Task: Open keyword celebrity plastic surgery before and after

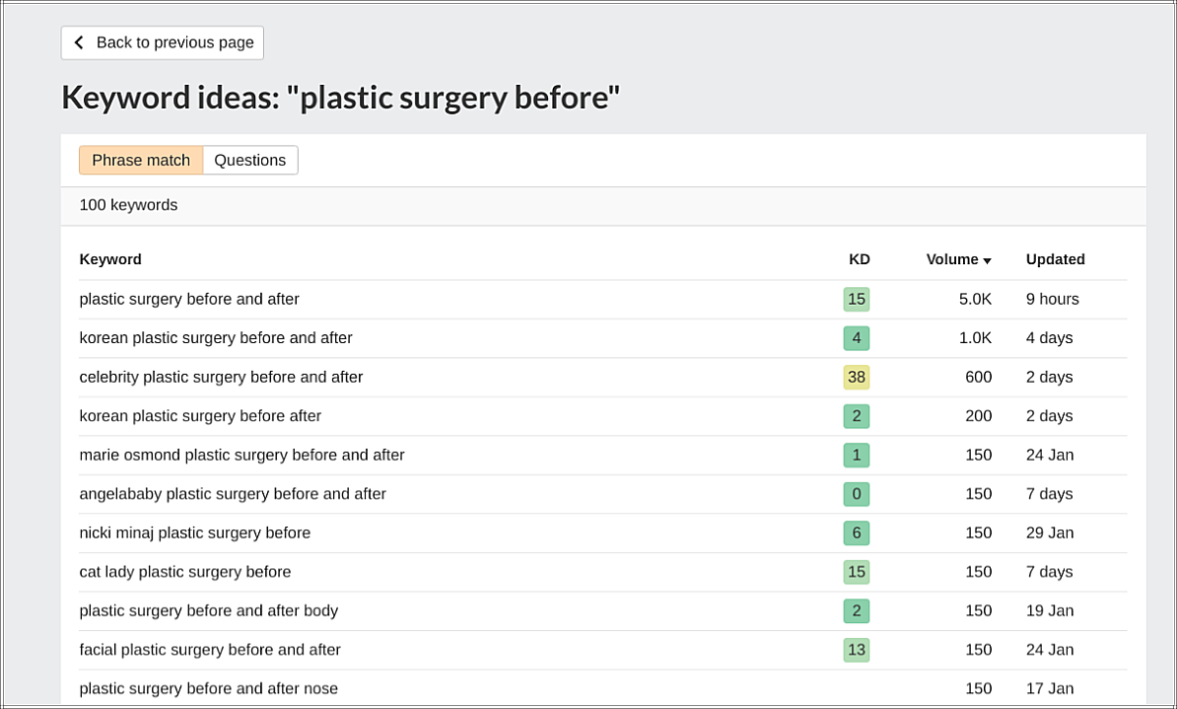Action: (221, 377)
